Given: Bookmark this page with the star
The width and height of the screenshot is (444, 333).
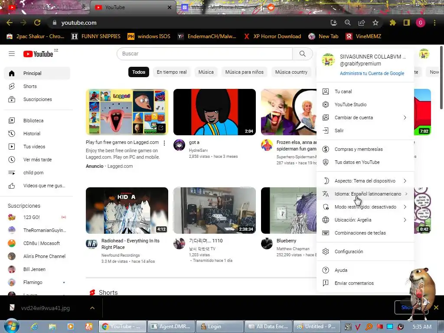Looking at the screenshot, I should point(375,23).
